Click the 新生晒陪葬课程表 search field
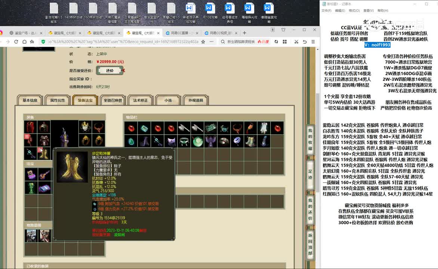Image resolution: width=438 pixels, height=269 pixels. click(241, 41)
